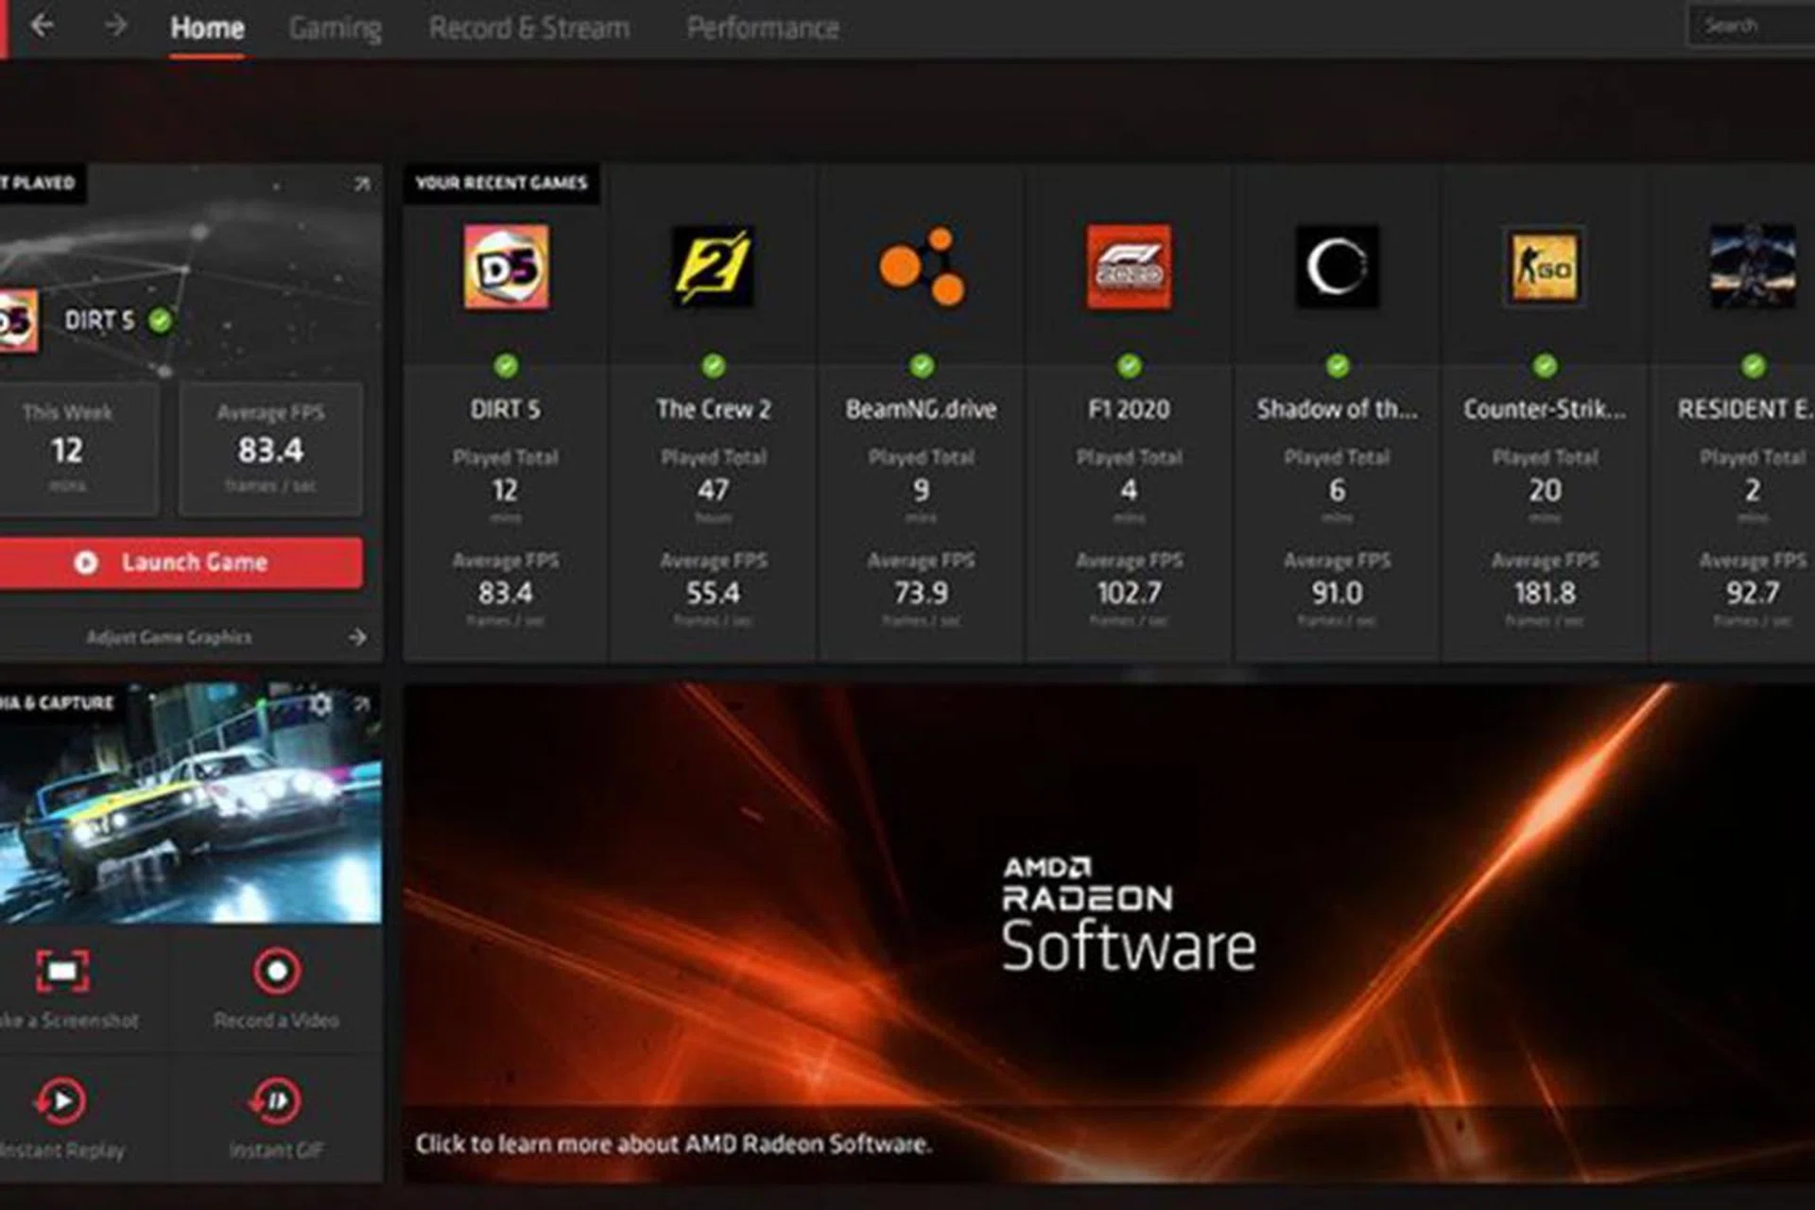
Task: Click learn more about AMD Radeon Software
Action: click(x=673, y=1144)
